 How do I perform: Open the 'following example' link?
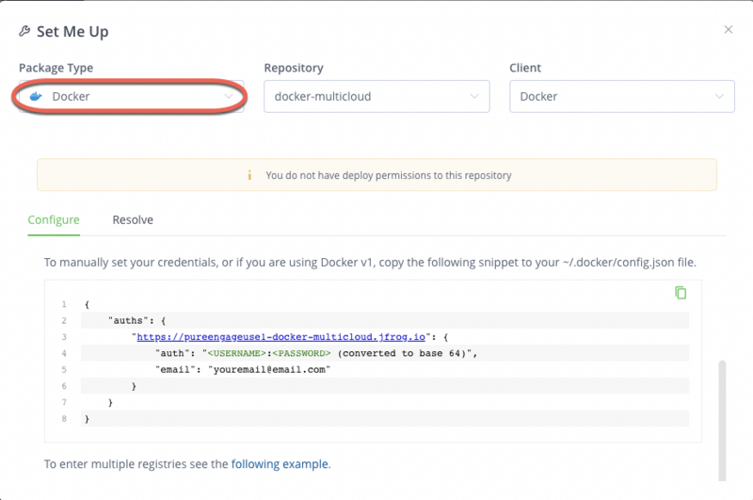[280, 464]
